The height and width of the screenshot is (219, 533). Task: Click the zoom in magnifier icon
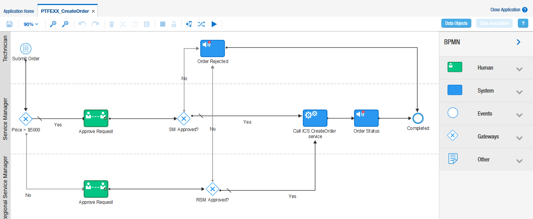coord(53,24)
